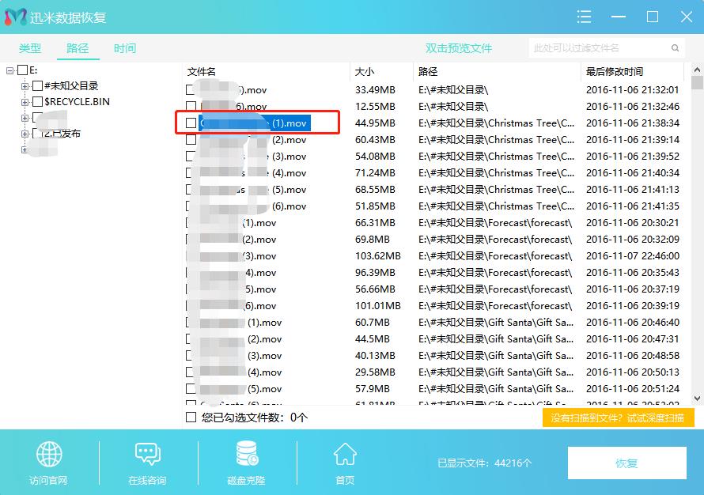Check the box for the 44.95MB .mov file
Screen dimensions: 704x495
(191, 123)
